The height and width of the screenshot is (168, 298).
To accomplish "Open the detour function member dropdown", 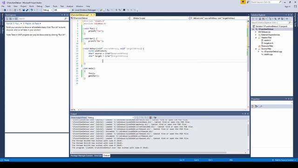I will pyautogui.click(x=220, y=18).
